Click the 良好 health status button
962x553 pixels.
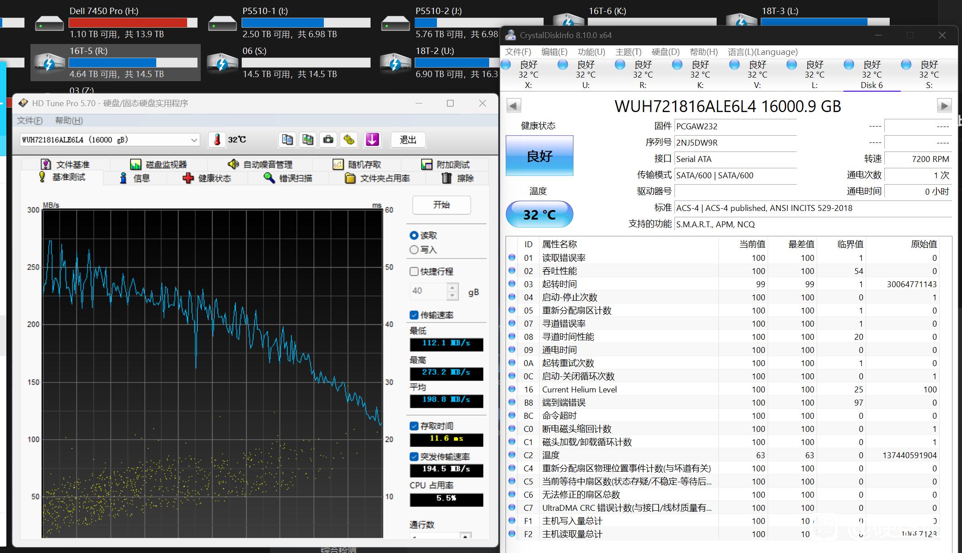pyautogui.click(x=540, y=156)
